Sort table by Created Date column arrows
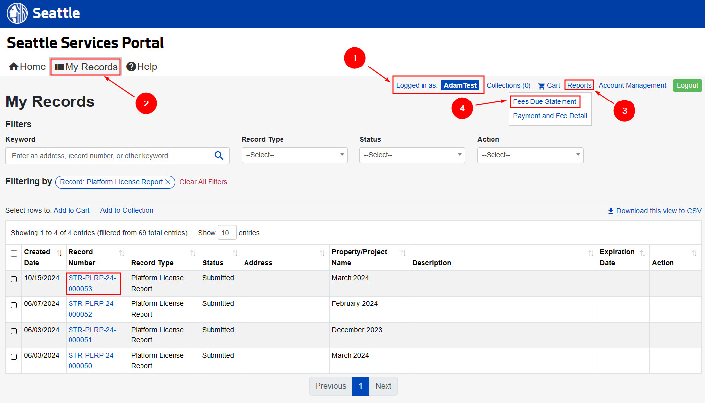This screenshot has width=705, height=403. [60, 253]
